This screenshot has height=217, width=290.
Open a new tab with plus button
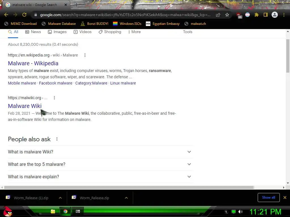point(76,5)
